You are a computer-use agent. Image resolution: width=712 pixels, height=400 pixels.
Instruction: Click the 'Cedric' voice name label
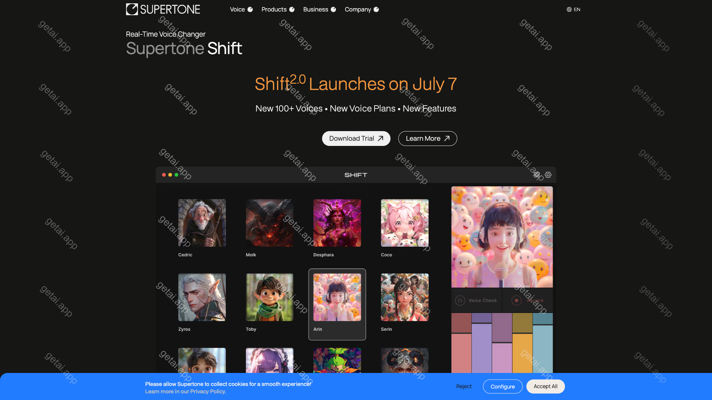tap(185, 255)
